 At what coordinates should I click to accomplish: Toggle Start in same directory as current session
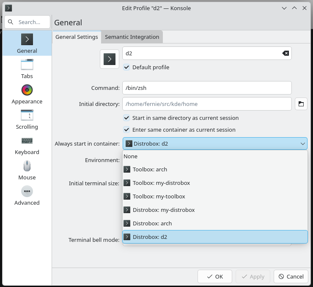[126, 118]
